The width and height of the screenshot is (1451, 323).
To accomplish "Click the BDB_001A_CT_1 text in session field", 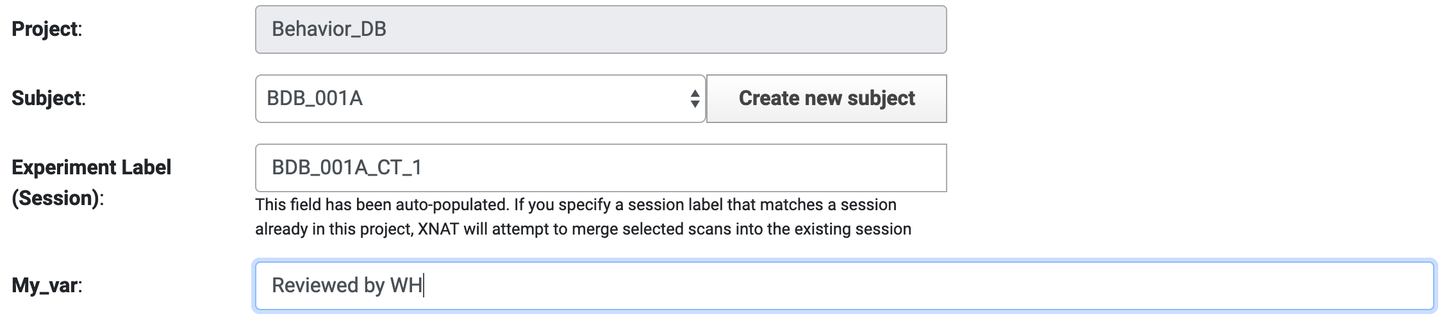I will pyautogui.click(x=347, y=168).
